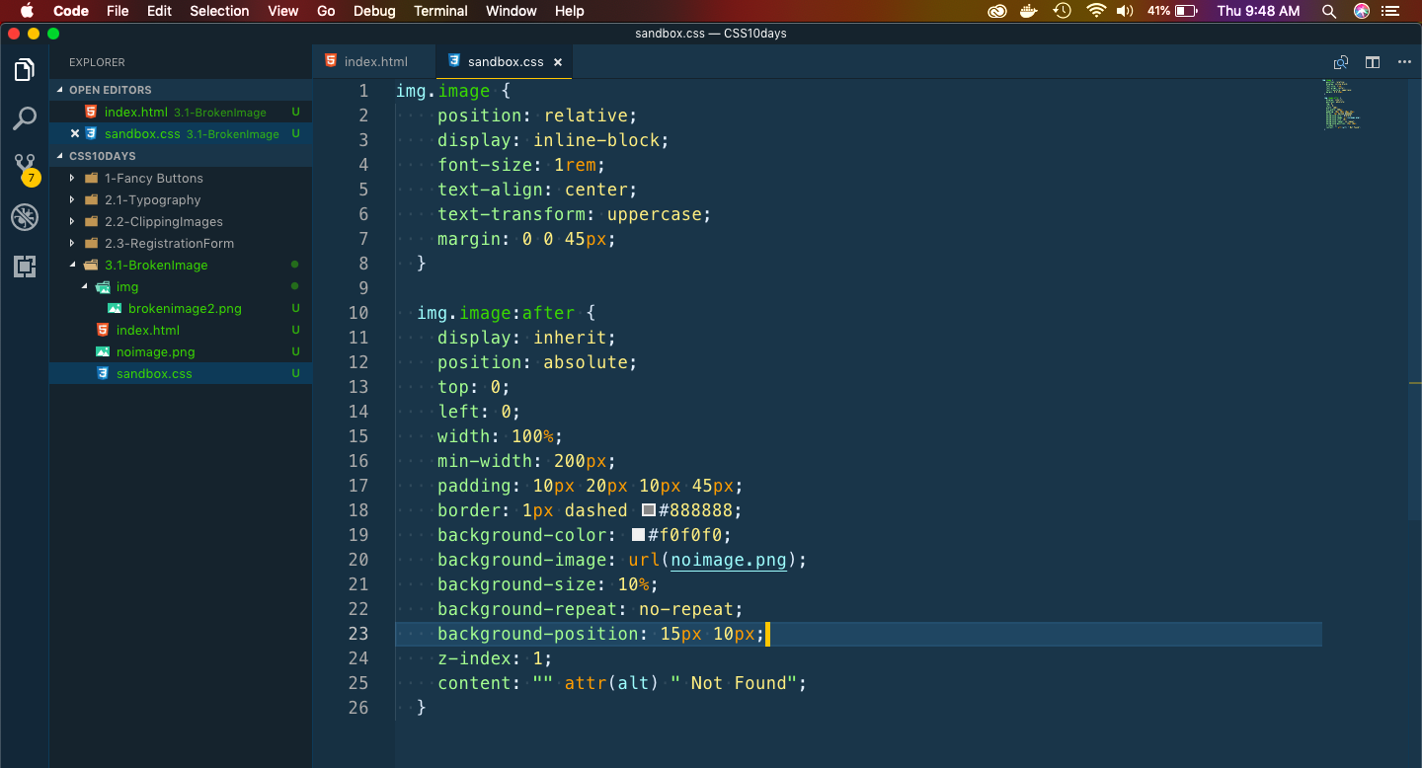Close the sandbox.css editor tab

pos(557,62)
